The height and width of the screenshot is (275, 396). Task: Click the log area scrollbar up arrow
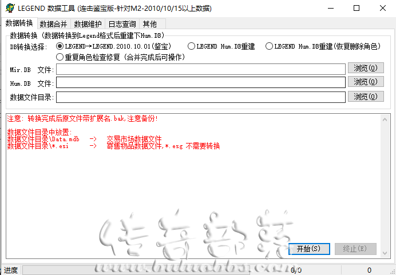pyautogui.click(x=385, y=119)
